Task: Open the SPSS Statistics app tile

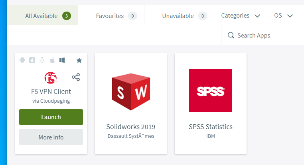Action: pyautogui.click(x=211, y=103)
